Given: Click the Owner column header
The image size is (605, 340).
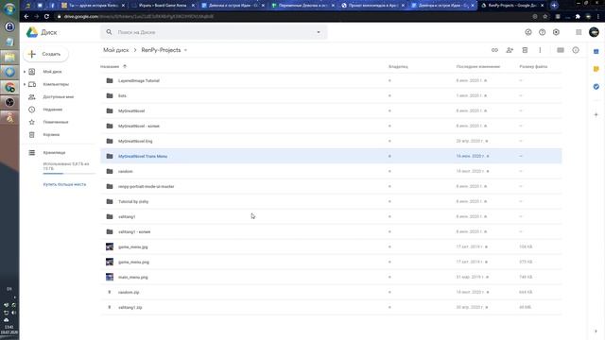Looking at the screenshot, I should click(x=398, y=66).
